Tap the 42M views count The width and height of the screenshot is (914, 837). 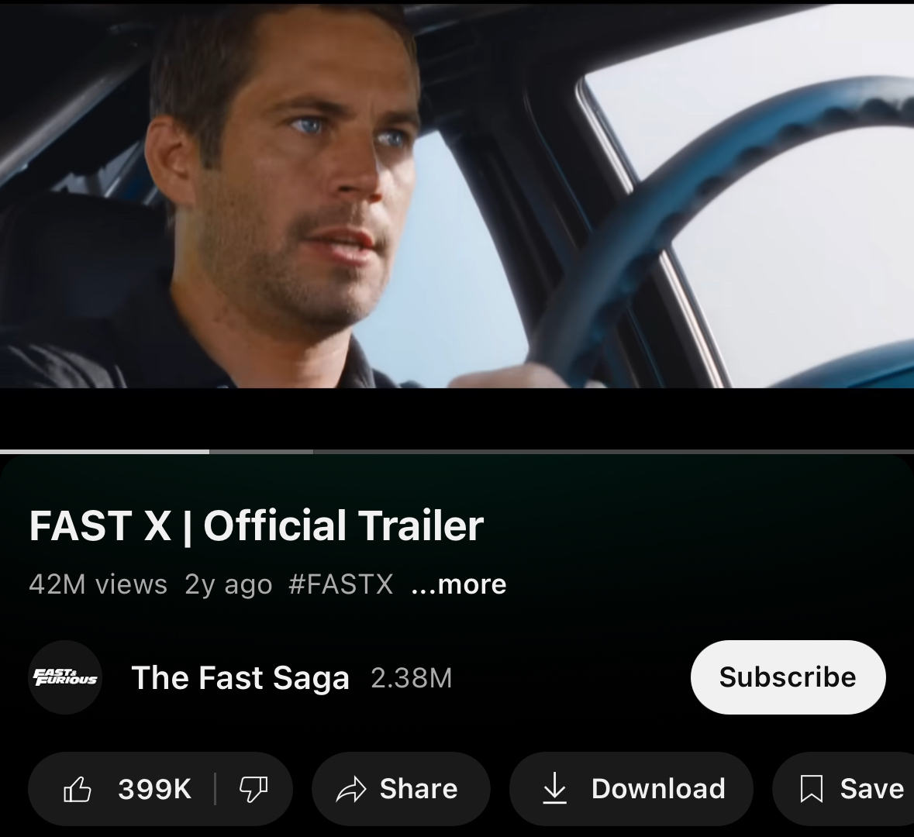pyautogui.click(x=98, y=584)
